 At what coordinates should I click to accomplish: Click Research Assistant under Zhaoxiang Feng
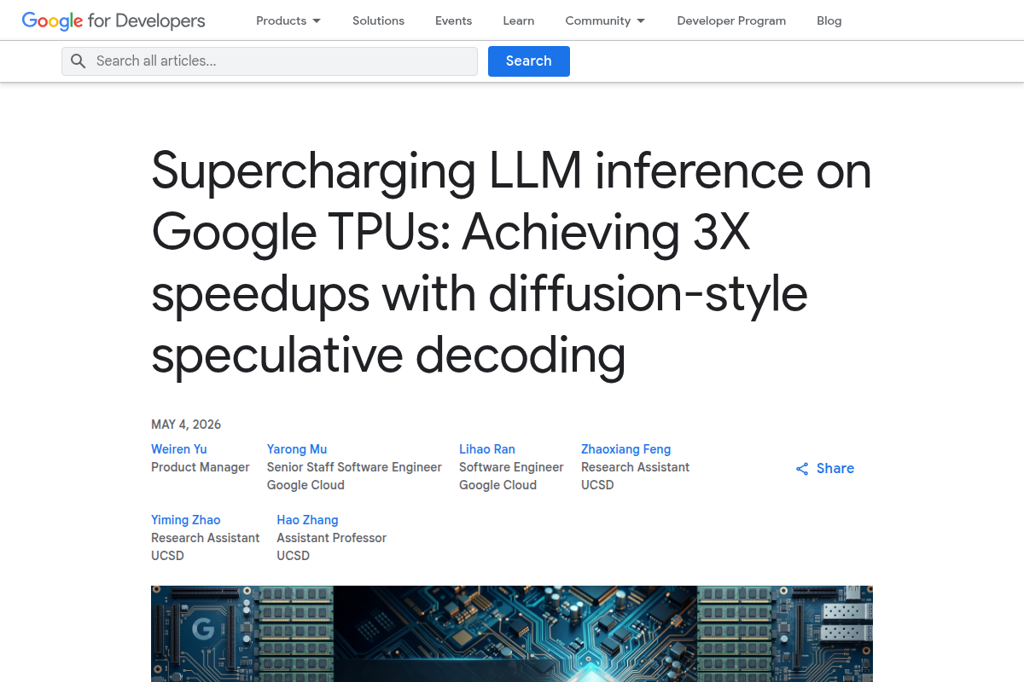click(636, 467)
